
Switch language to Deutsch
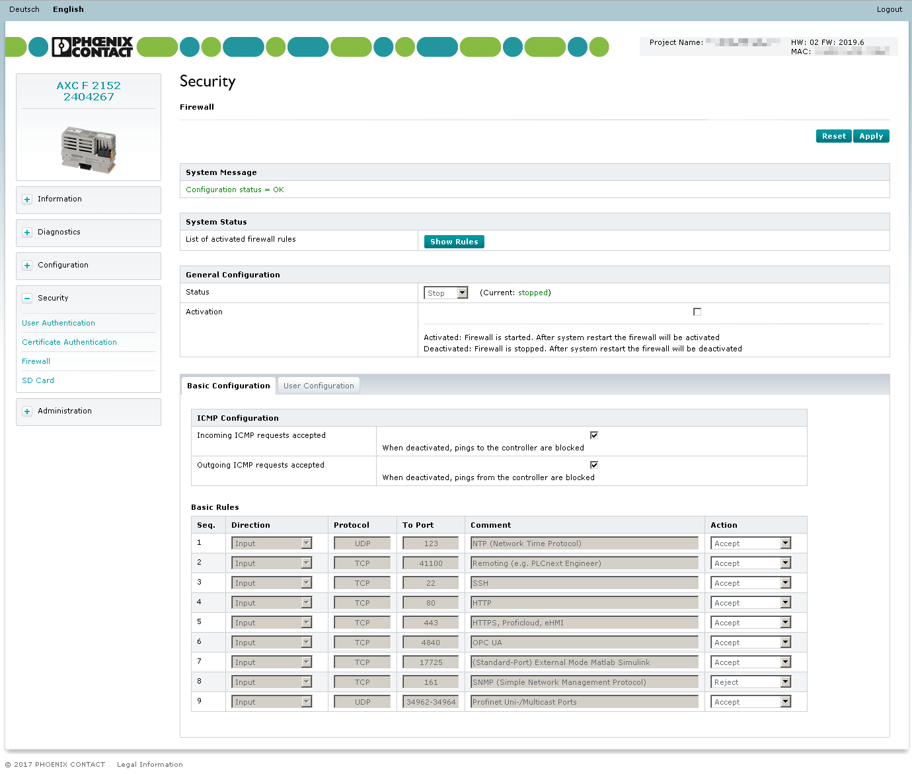pos(24,9)
